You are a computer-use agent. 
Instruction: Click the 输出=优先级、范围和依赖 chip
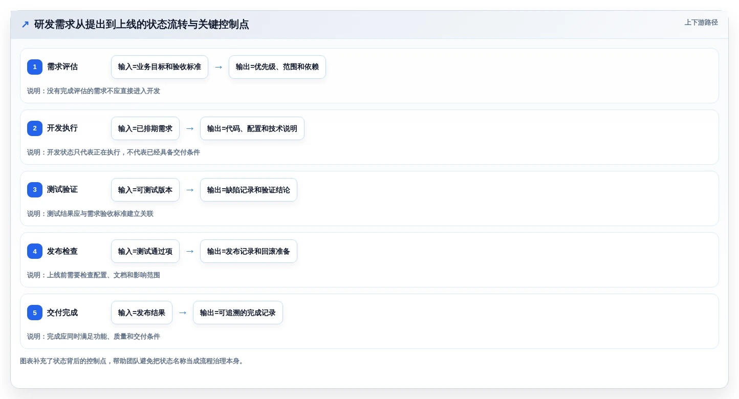coord(277,67)
